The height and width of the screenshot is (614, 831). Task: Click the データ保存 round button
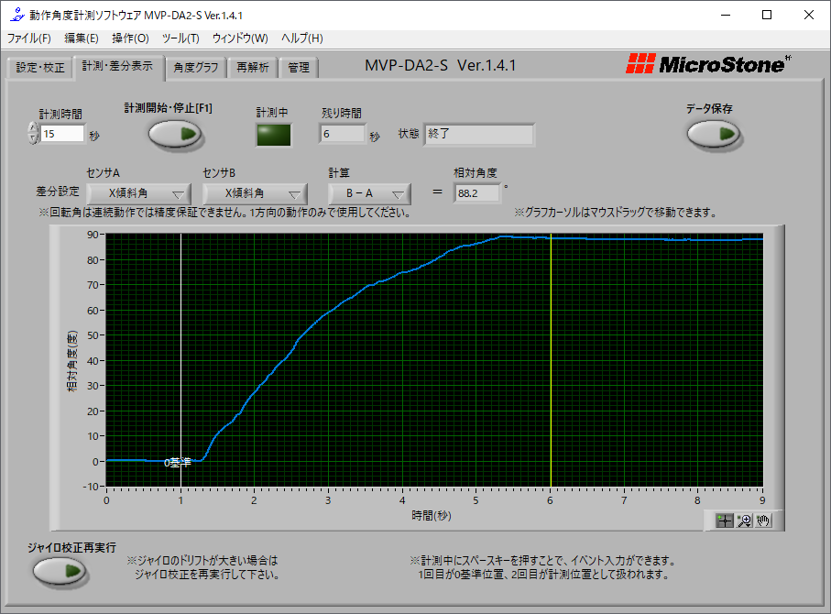click(714, 134)
